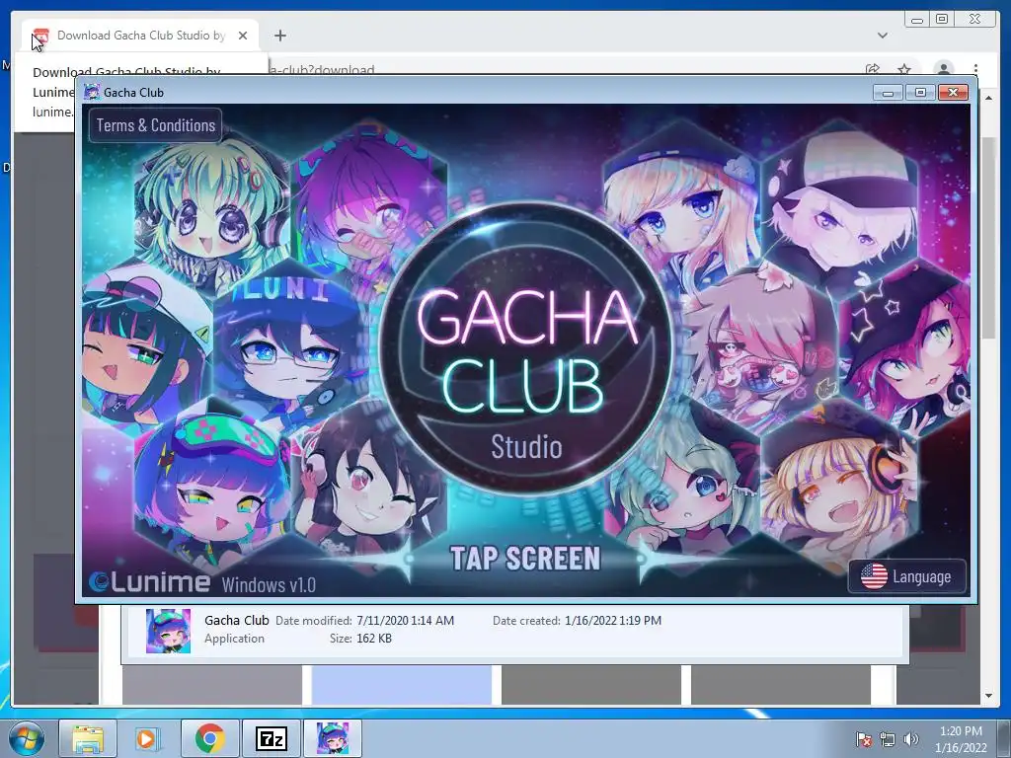The width and height of the screenshot is (1011, 758).
Task: Click the browser page scroll up arrow
Action: pyautogui.click(x=988, y=98)
